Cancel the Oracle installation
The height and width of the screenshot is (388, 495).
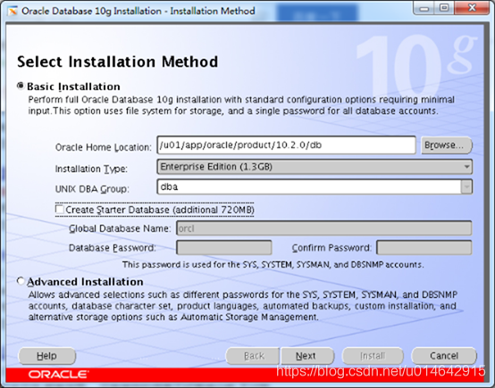click(x=444, y=356)
